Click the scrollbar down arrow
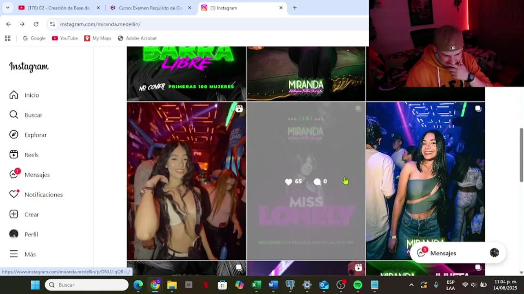 [521, 272]
